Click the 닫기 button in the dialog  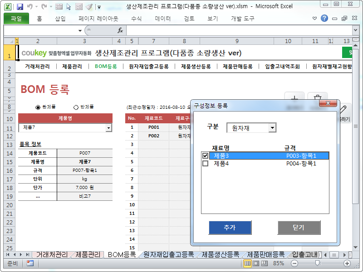click(x=299, y=228)
